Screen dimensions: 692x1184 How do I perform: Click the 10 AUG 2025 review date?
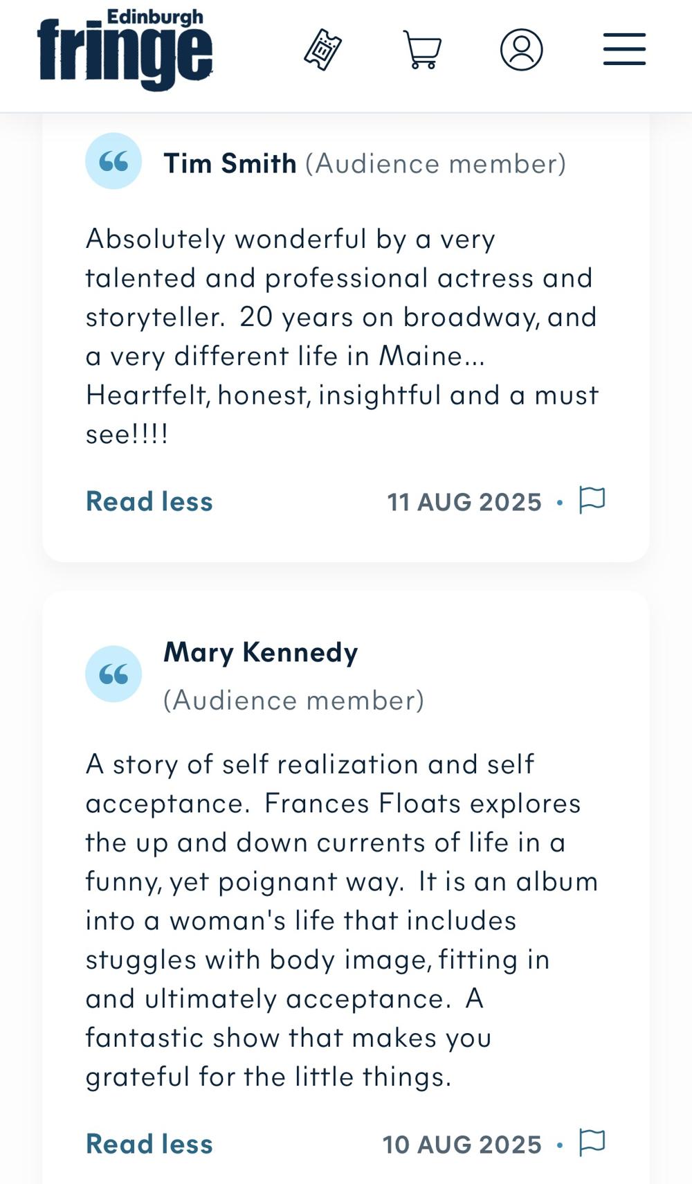point(462,1145)
